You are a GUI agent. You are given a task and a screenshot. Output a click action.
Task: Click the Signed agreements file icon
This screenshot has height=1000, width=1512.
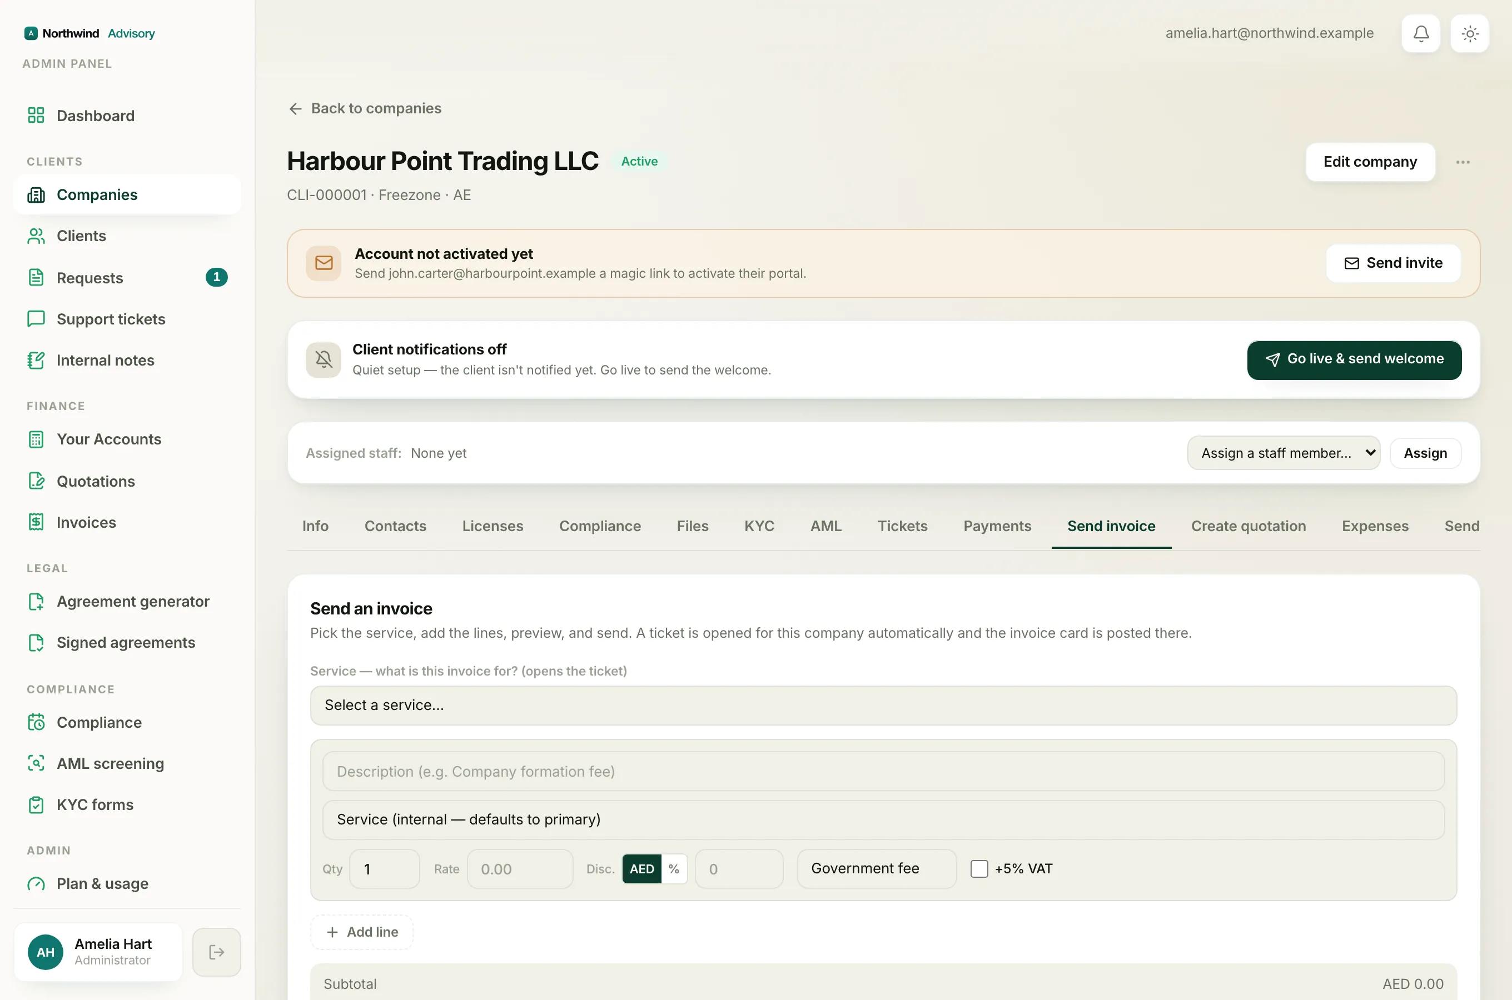coord(36,643)
